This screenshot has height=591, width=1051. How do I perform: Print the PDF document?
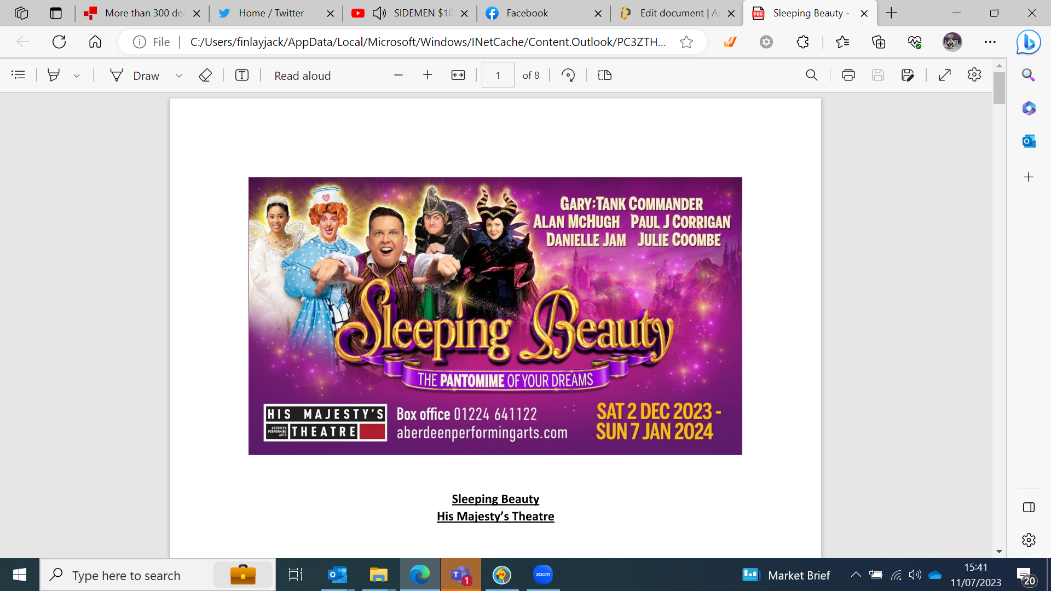tap(848, 75)
